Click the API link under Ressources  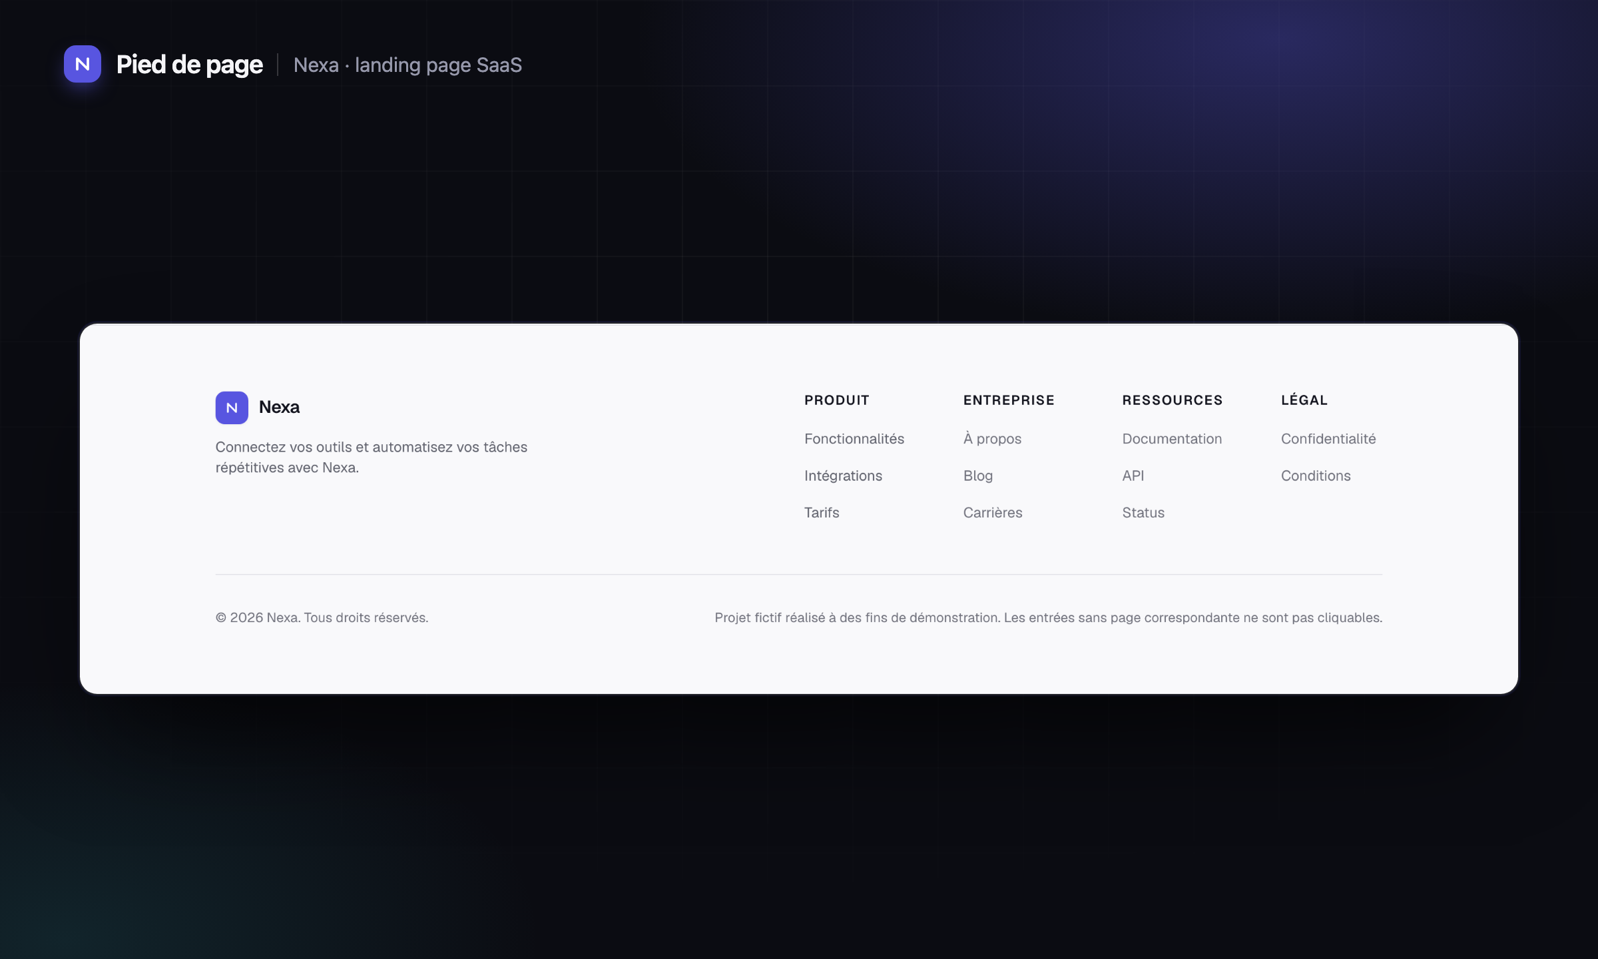click(x=1133, y=476)
